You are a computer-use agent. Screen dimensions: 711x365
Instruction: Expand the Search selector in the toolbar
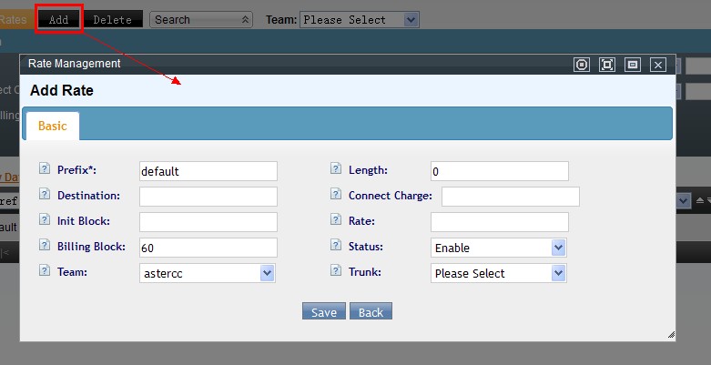[x=201, y=19]
